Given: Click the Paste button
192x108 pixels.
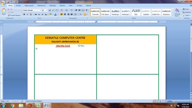Looking at the screenshot, I should (x=4, y=12).
